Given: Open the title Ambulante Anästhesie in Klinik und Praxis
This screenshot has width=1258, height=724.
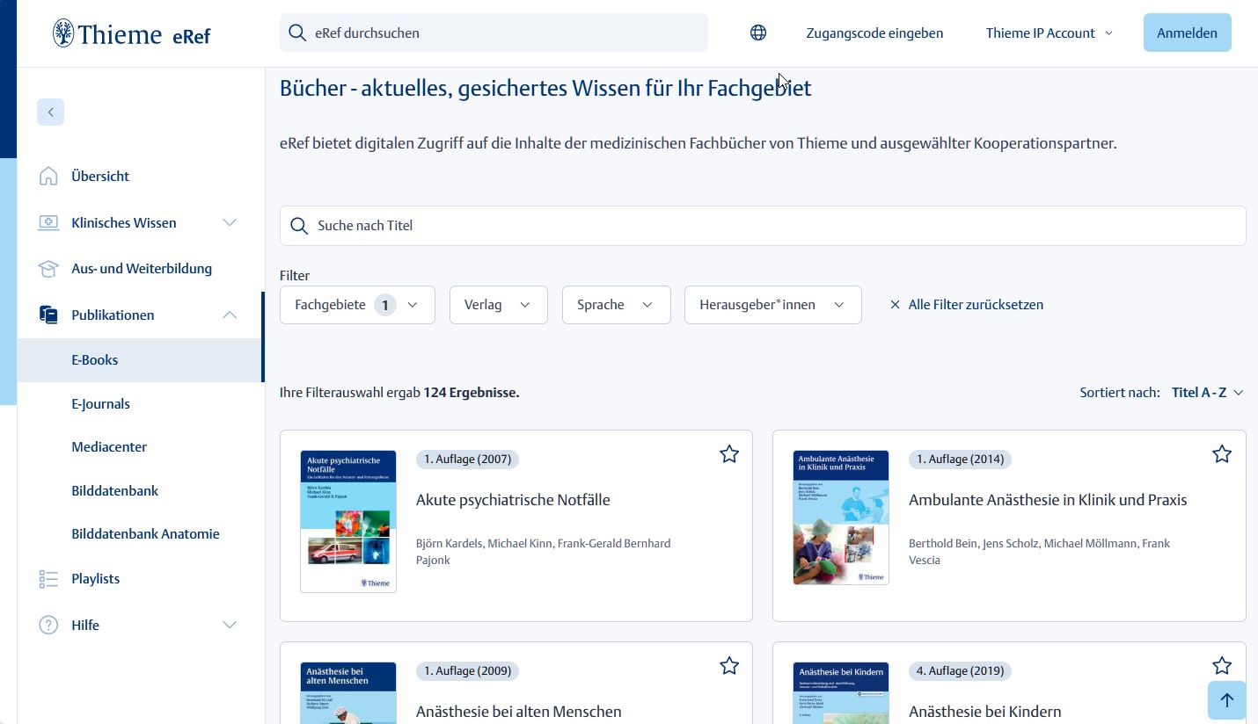Looking at the screenshot, I should (1048, 500).
